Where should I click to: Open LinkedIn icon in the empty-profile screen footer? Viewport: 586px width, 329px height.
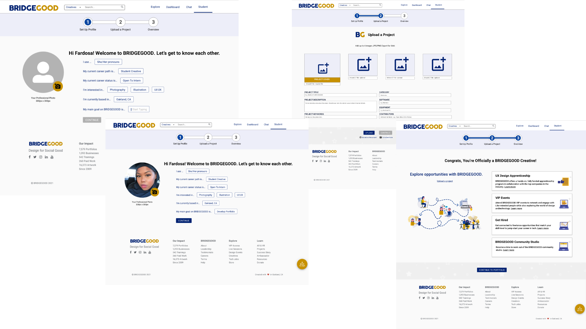[x=46, y=157]
